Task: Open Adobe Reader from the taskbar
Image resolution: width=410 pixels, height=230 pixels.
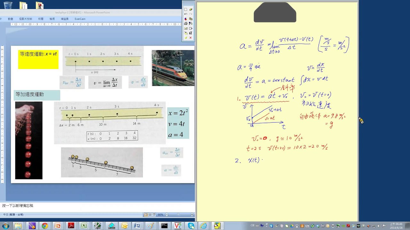Action: [71, 226]
